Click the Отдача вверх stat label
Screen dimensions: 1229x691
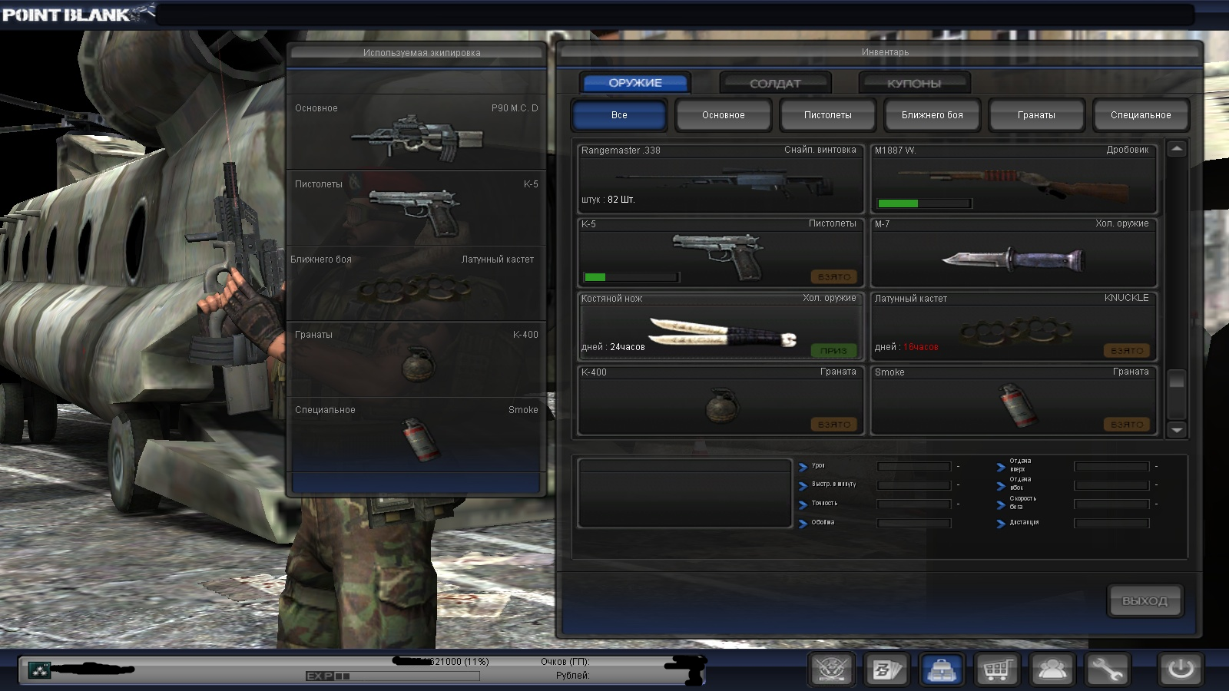[x=1020, y=465]
